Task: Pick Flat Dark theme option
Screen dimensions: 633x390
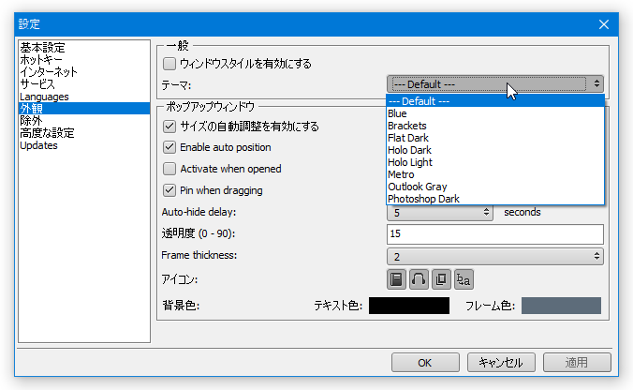Action: coord(495,138)
